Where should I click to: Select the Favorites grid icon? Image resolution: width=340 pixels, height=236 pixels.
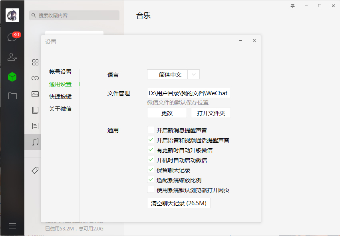pyautogui.click(x=35, y=62)
